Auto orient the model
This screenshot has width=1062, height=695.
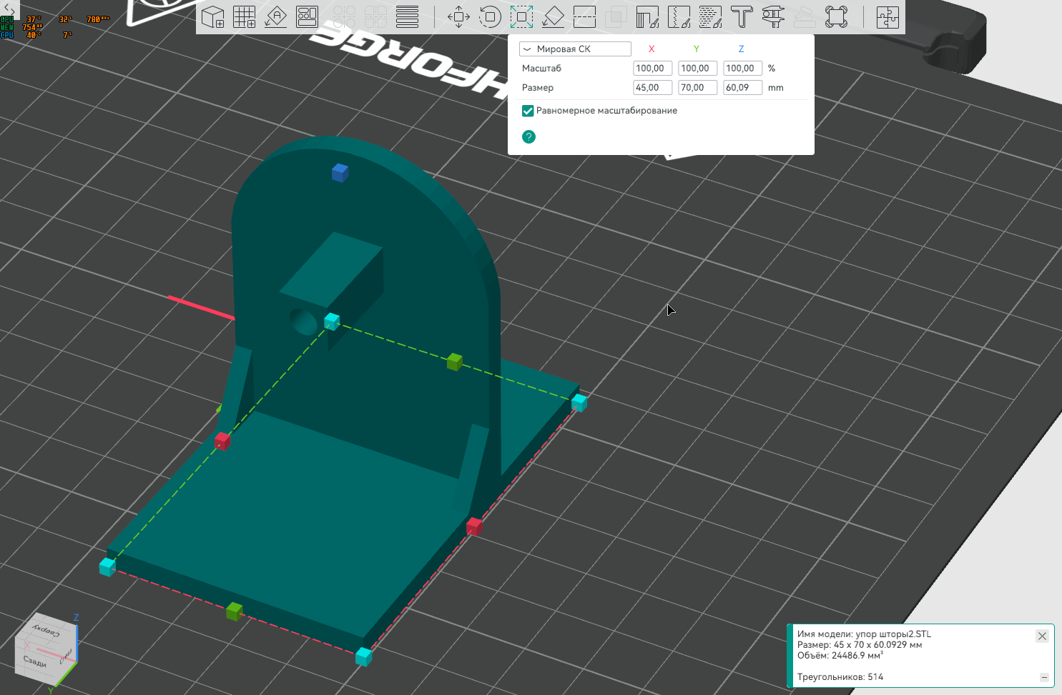pyautogui.click(x=275, y=16)
